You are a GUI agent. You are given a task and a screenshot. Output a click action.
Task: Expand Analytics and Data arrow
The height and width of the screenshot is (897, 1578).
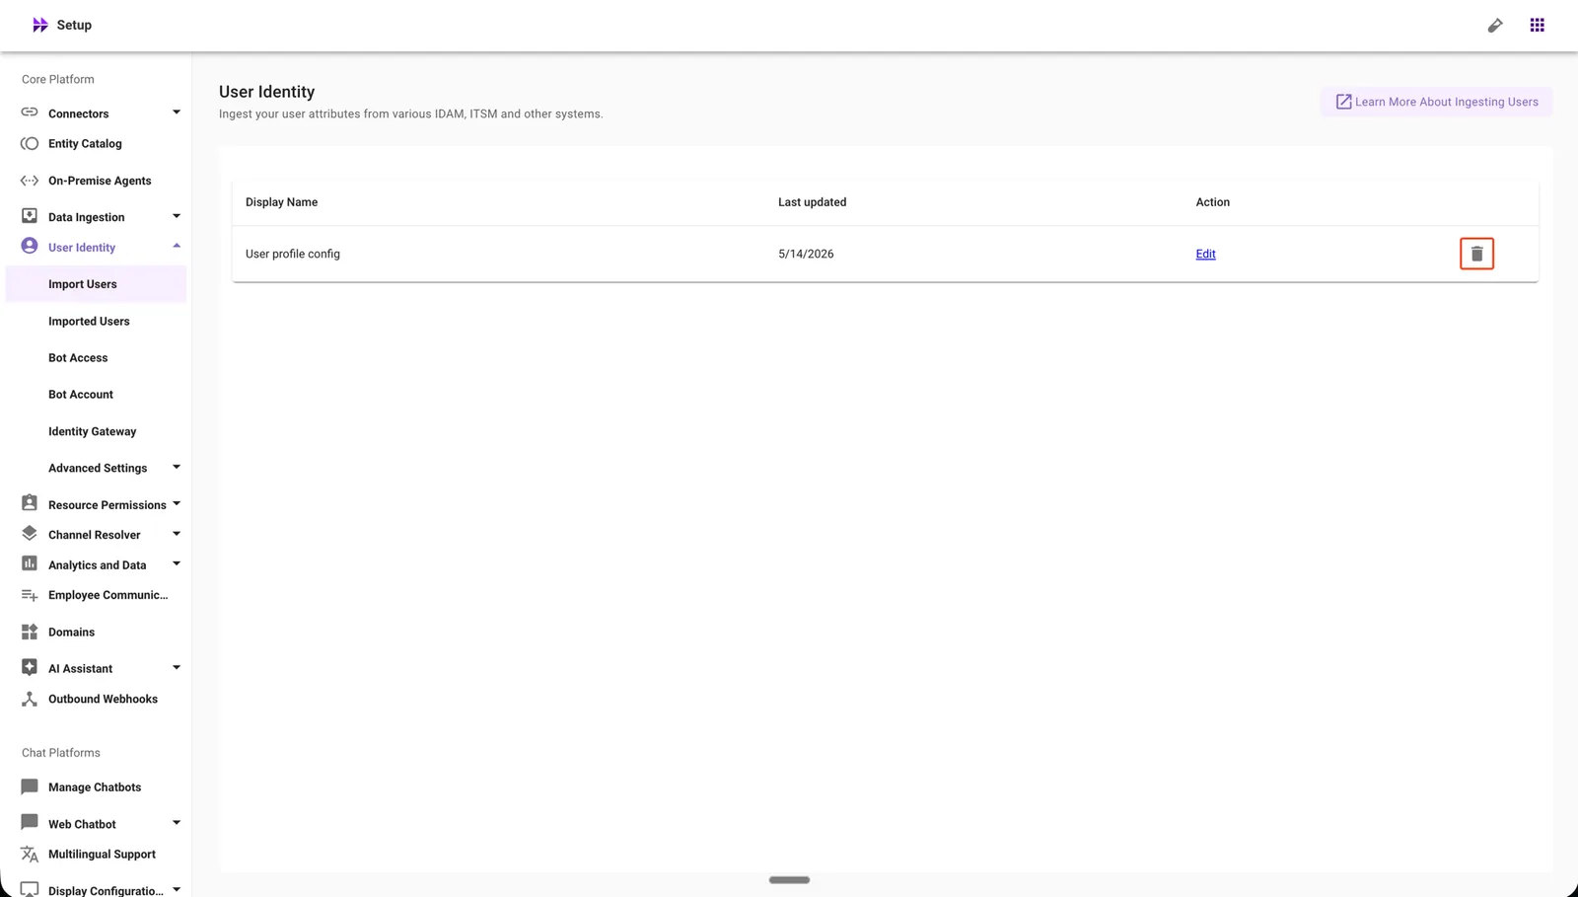tap(177, 563)
